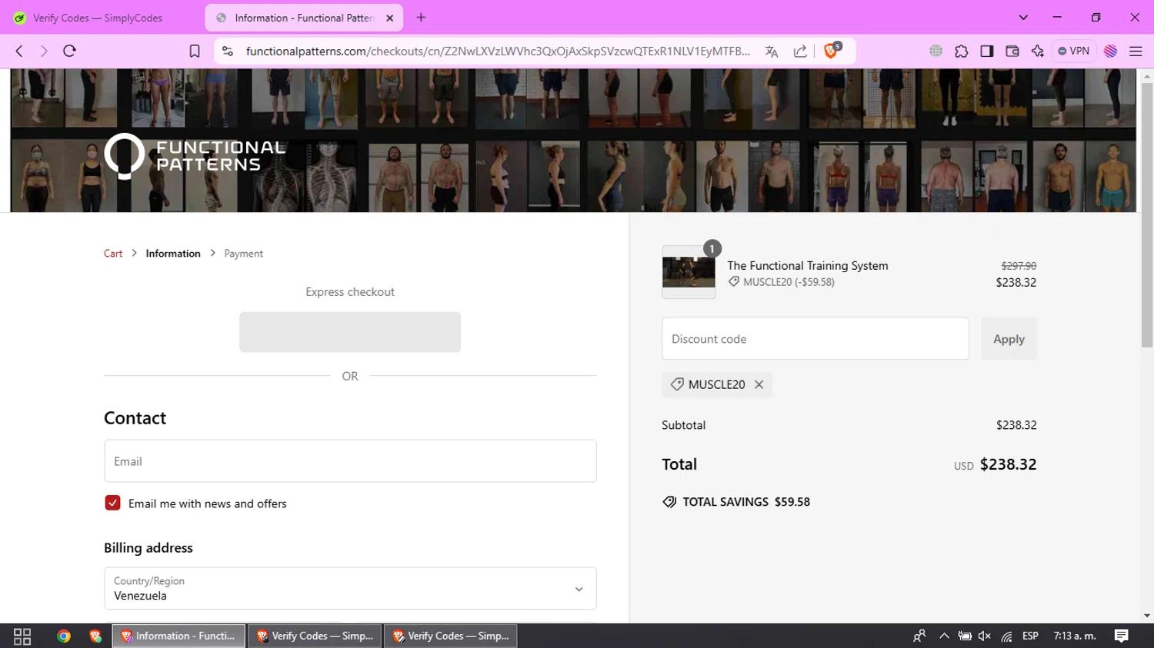Open Leo AI sparkle icon

(1037, 51)
